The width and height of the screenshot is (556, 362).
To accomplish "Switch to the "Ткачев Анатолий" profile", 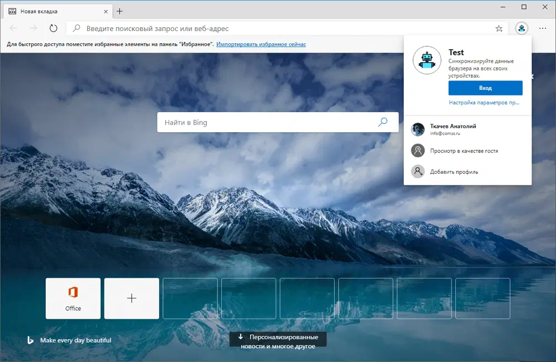I will pyautogui.click(x=454, y=129).
